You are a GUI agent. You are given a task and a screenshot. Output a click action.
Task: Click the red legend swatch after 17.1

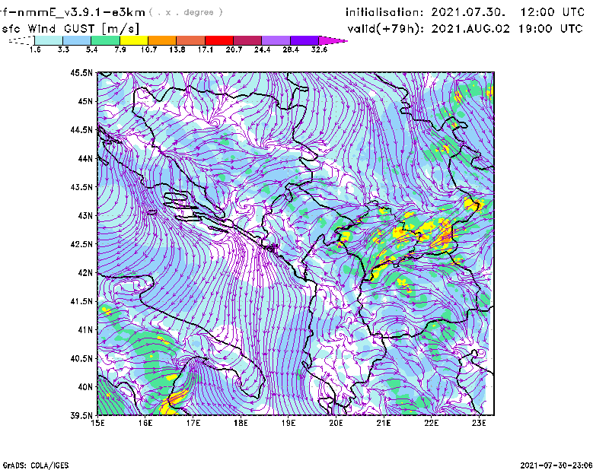(x=219, y=40)
